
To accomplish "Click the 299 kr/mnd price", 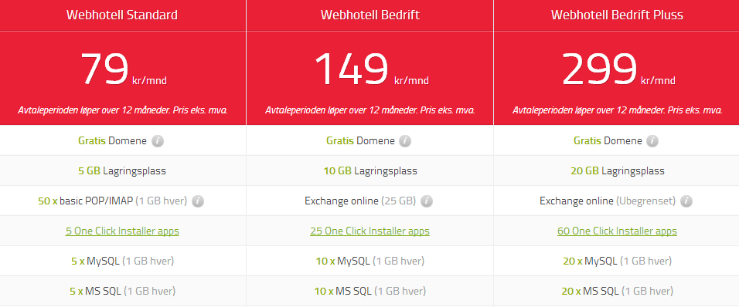I will click(x=618, y=69).
